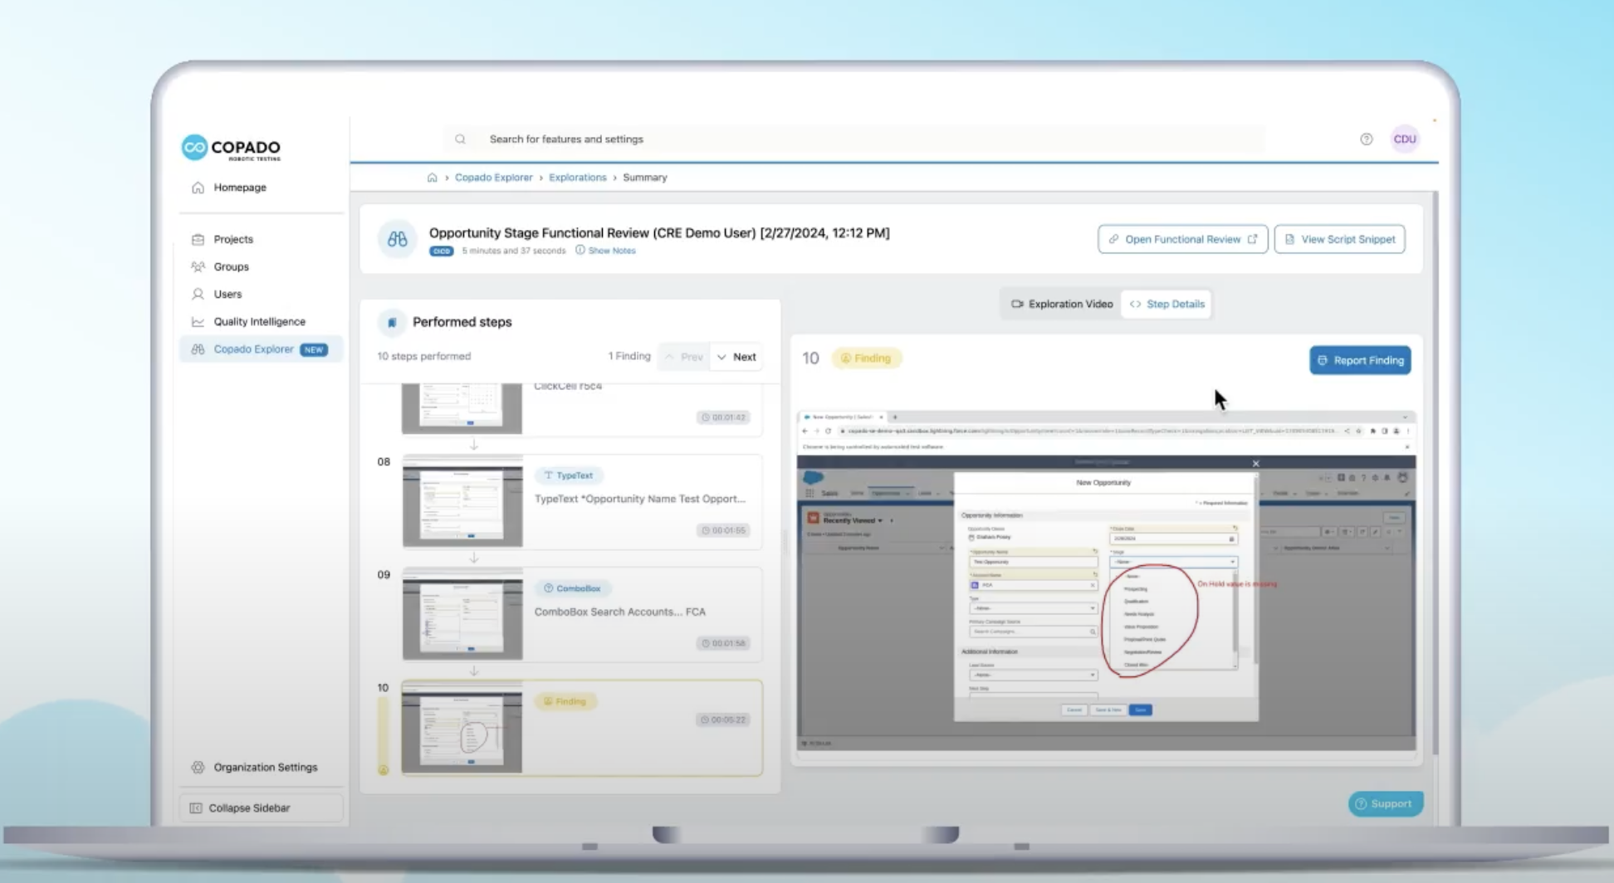Click the '1 Finding' count text
The height and width of the screenshot is (883, 1614).
coord(629,356)
